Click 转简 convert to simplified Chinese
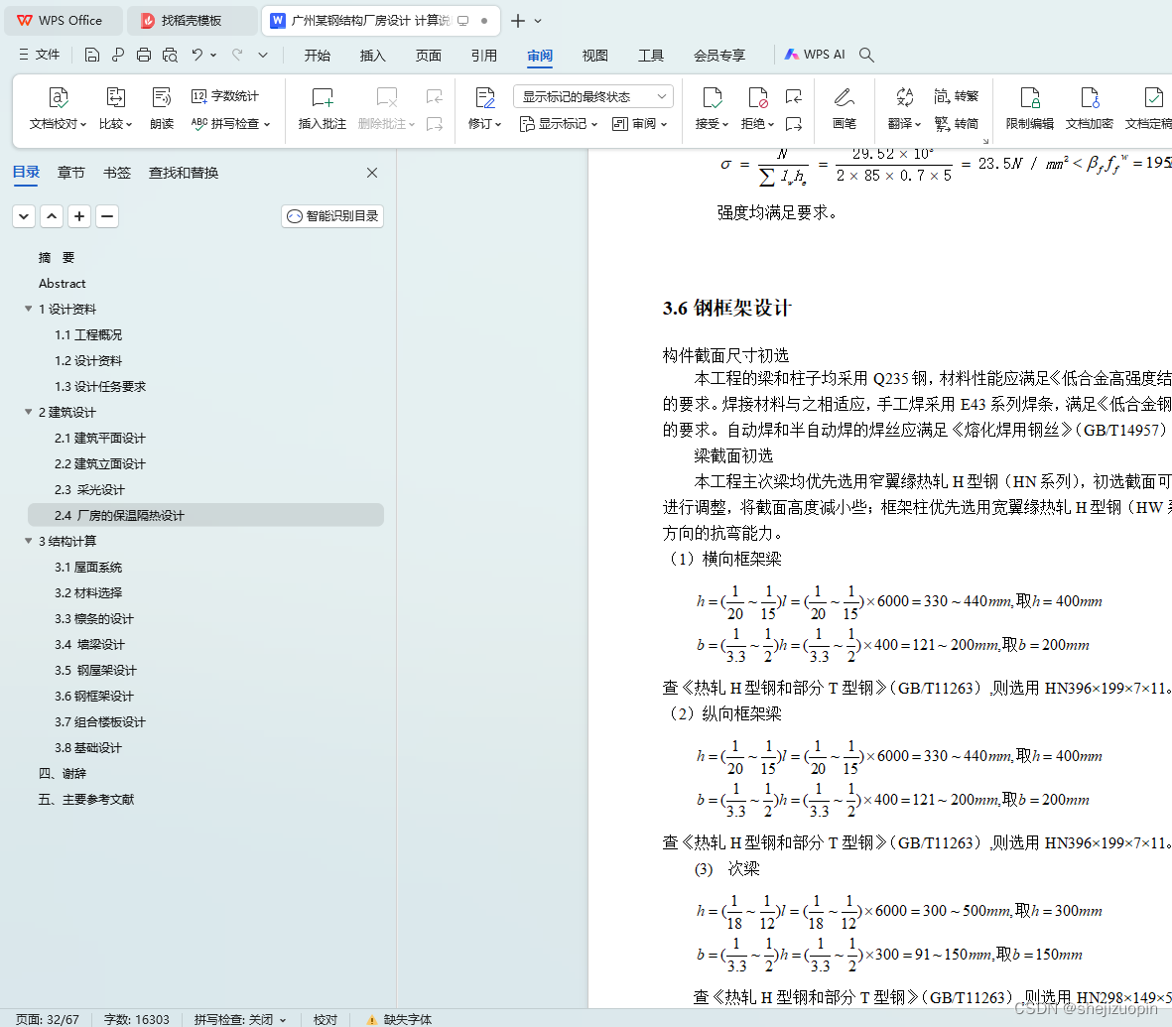 pos(956,123)
